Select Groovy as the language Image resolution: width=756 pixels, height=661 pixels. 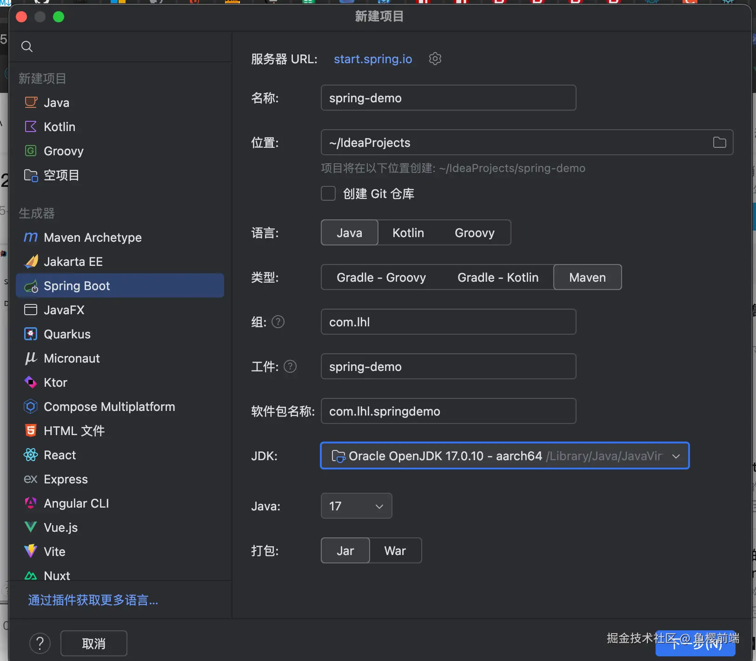pyautogui.click(x=475, y=232)
